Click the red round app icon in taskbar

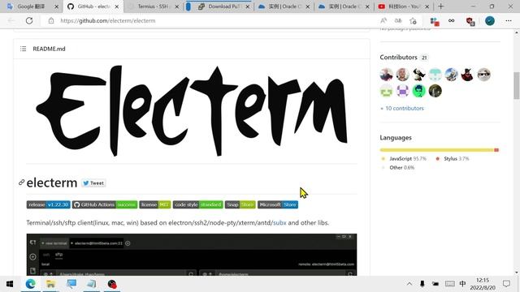coord(112,284)
